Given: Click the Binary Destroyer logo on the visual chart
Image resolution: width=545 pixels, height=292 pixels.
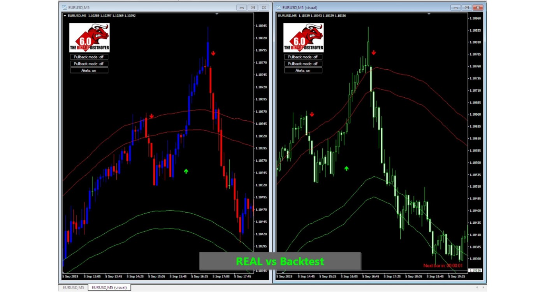Looking at the screenshot, I should pyautogui.click(x=303, y=37).
